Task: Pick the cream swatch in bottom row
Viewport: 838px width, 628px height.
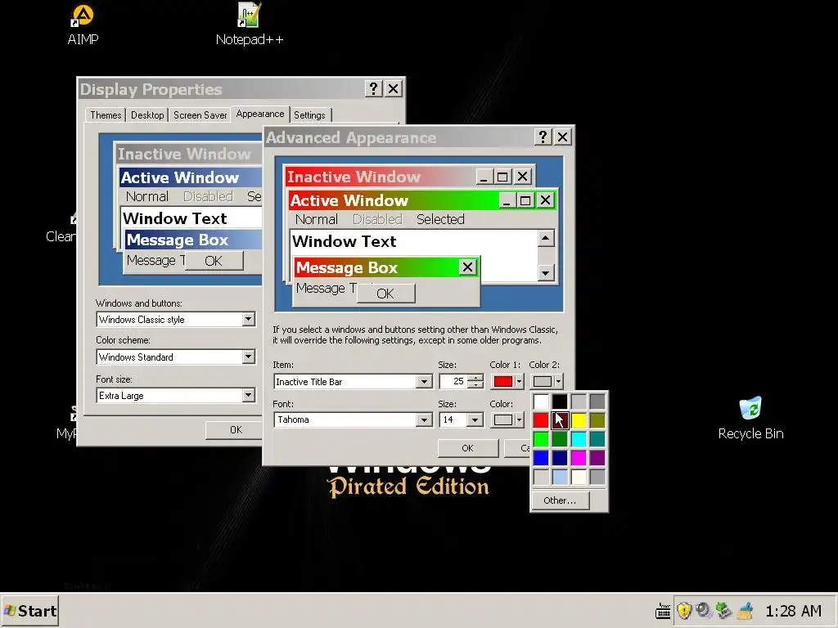Action: [x=579, y=477]
